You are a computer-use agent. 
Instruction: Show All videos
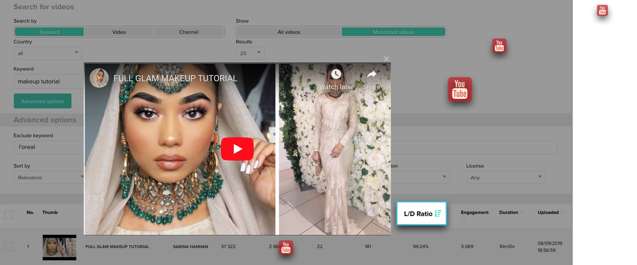tap(289, 32)
